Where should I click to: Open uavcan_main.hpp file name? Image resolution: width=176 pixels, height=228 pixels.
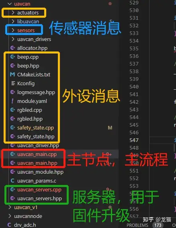(x=37, y=163)
